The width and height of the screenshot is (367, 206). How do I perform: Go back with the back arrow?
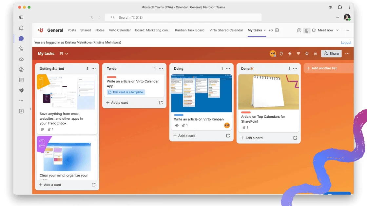tap(92, 17)
